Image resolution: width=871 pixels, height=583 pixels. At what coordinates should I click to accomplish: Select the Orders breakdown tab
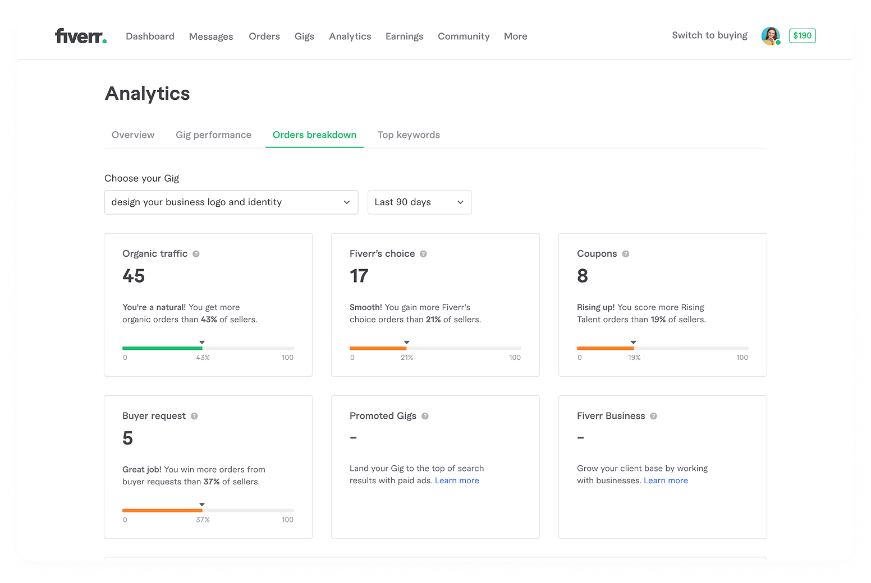(314, 135)
